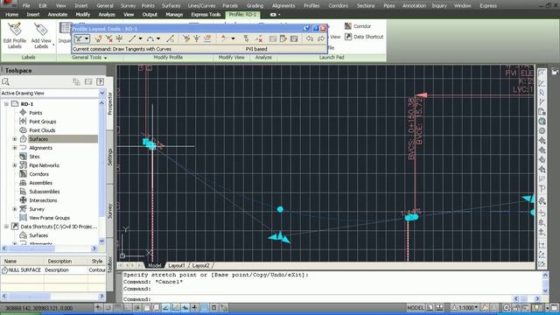Click Edit Profile Labels ribbon icon
This screenshot has width=560, height=315.
tap(15, 36)
